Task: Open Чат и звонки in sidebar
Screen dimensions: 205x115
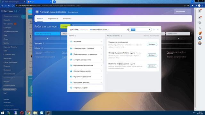Action: click(x=8, y=24)
